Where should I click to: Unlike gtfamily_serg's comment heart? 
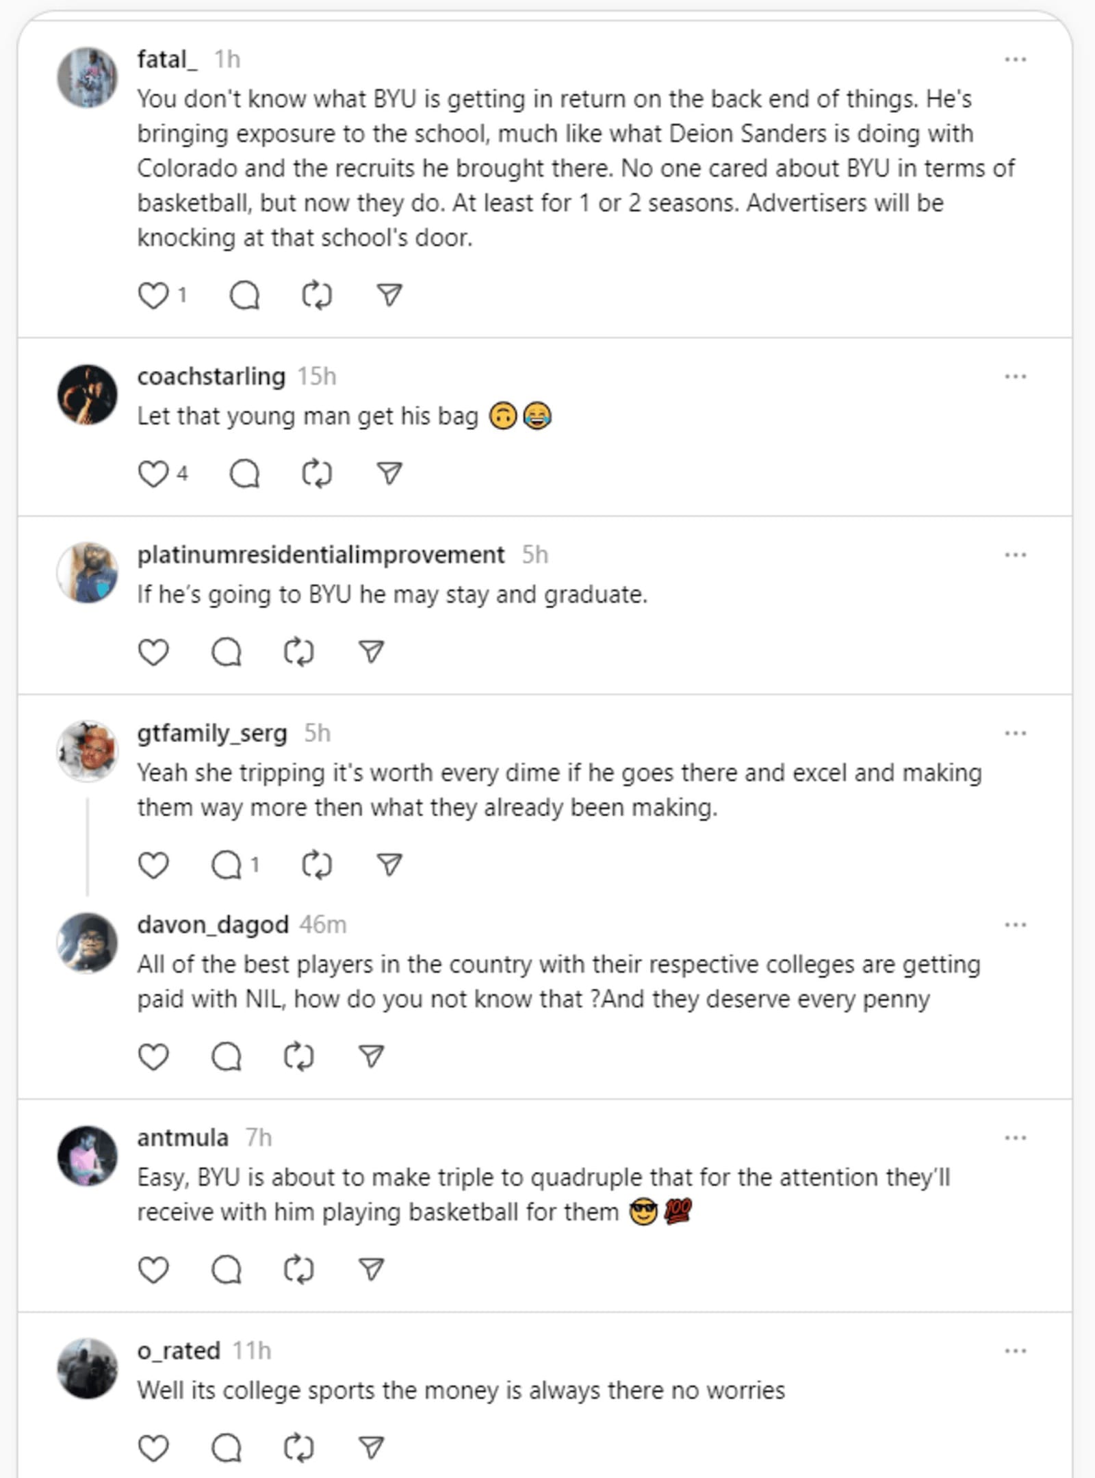point(155,865)
